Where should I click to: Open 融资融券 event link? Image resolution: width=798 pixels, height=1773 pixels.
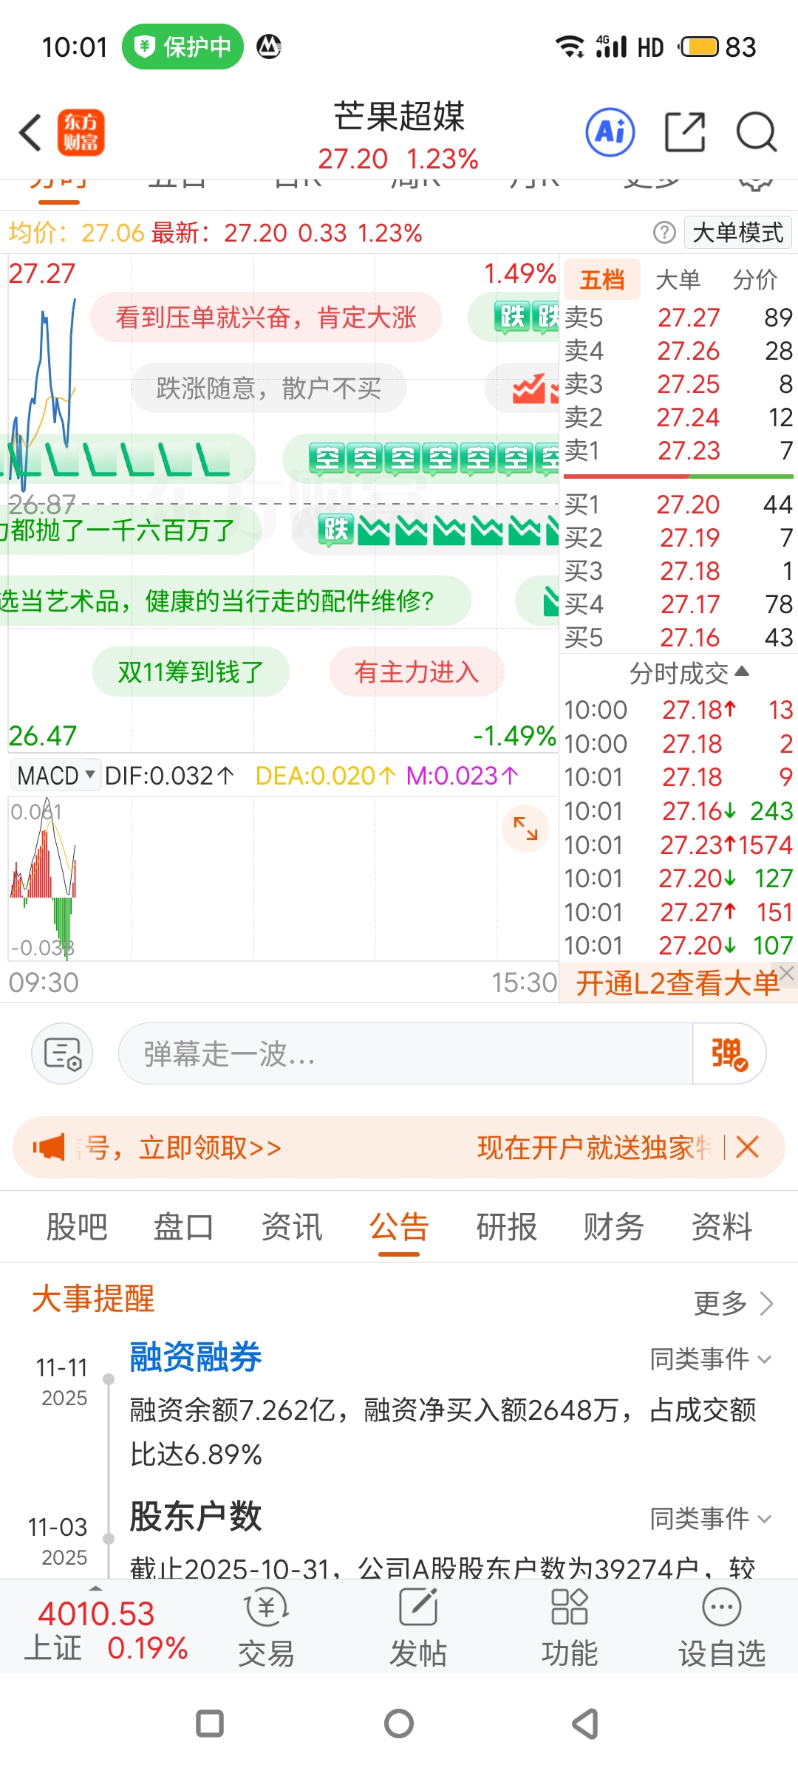[196, 1357]
